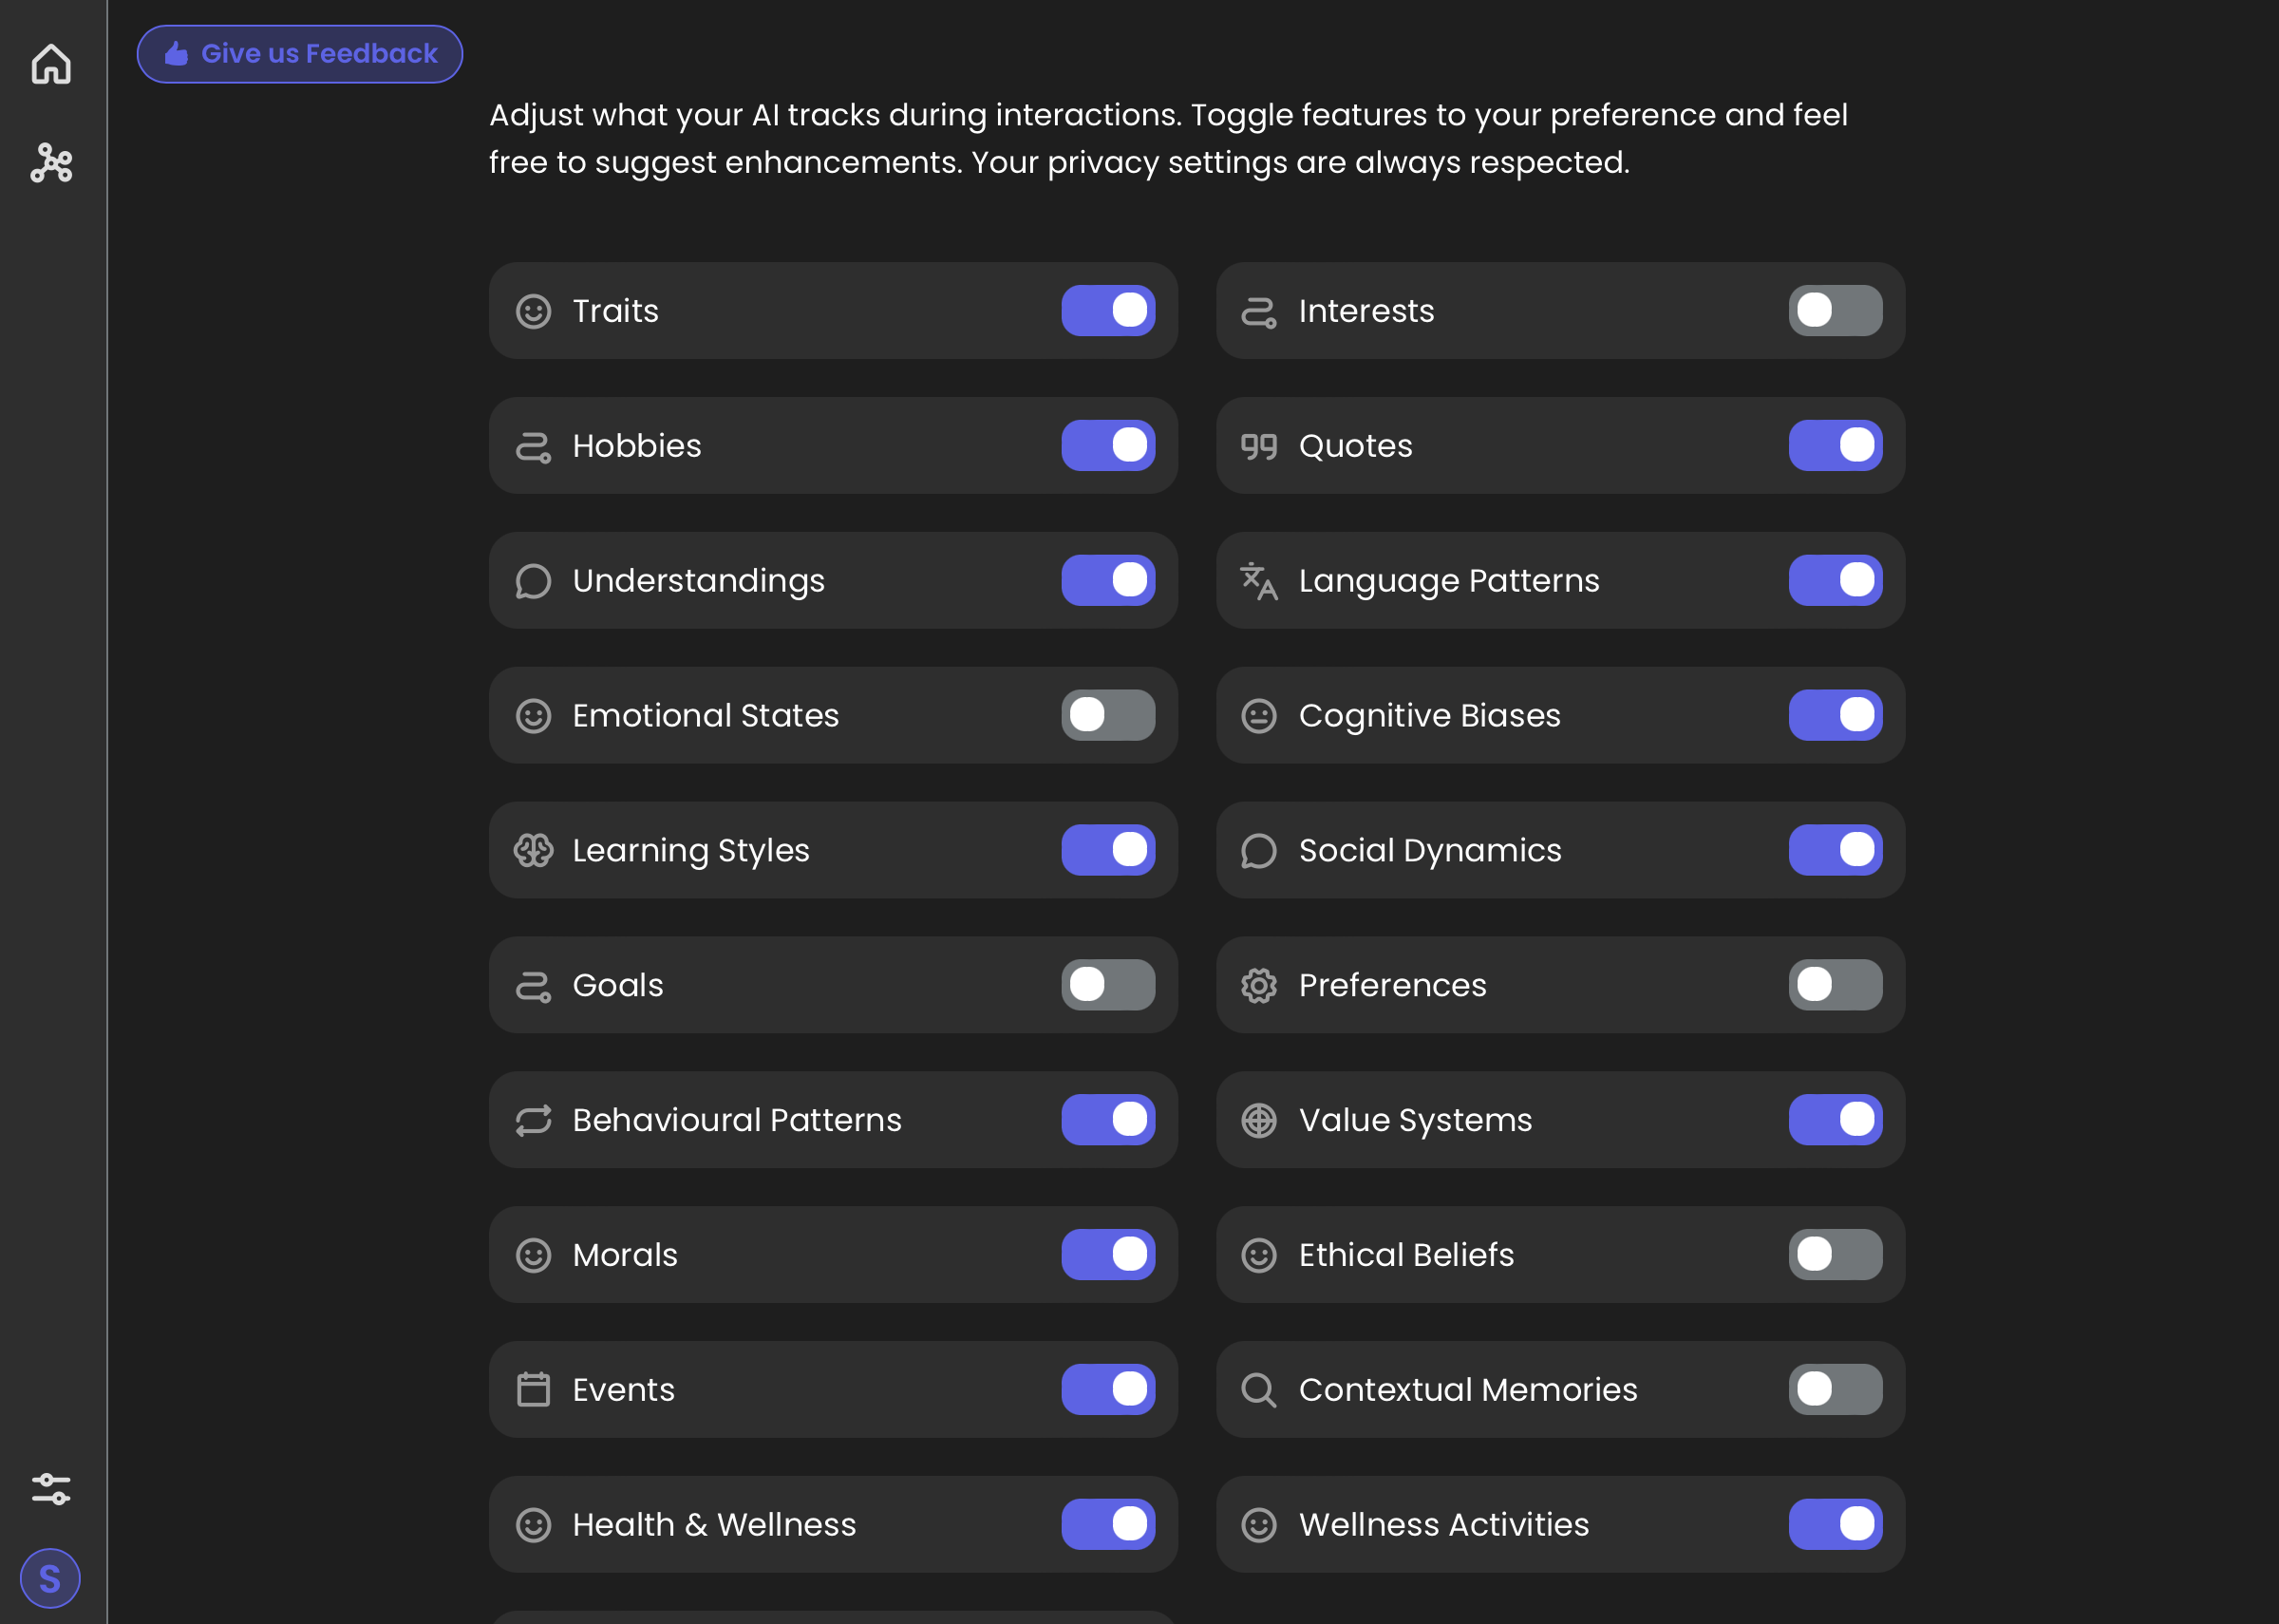Open the network graph sidebar icon
2279x1624 pixels.
click(51, 162)
